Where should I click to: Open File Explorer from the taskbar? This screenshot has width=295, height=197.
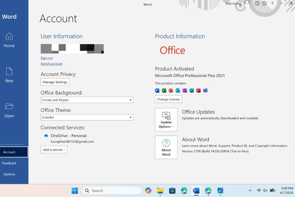pos(160,191)
